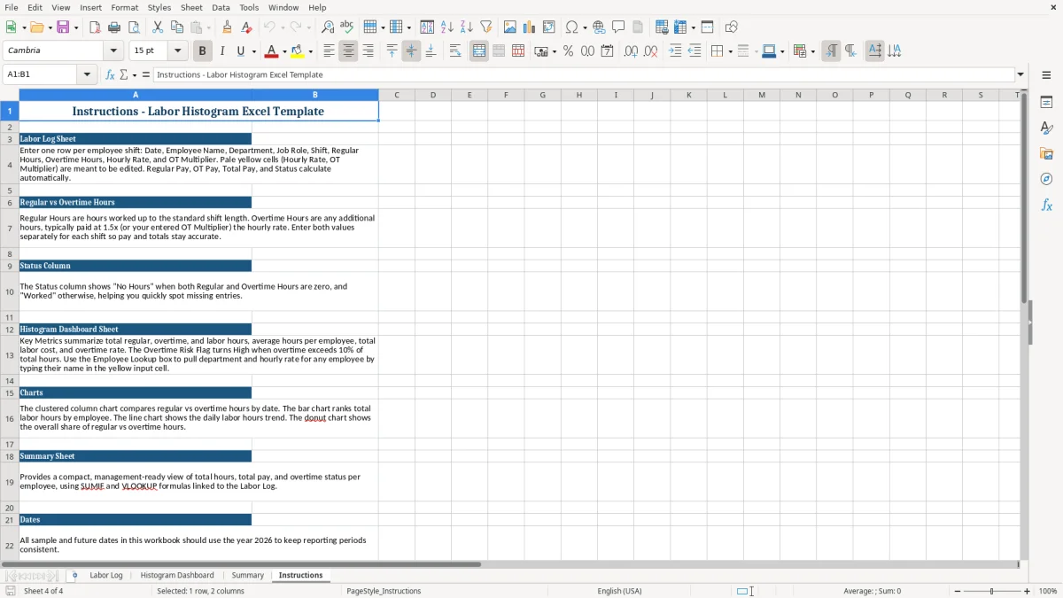Switch to the Summary sheet tab

click(x=247, y=575)
